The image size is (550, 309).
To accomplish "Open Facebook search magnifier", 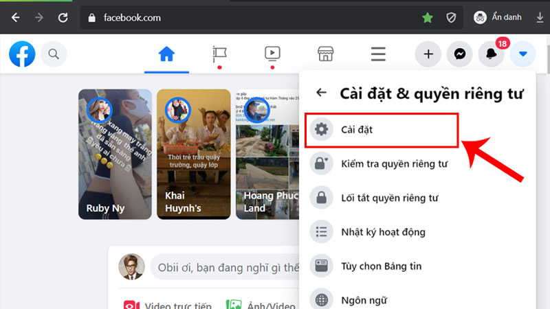I will (54, 54).
